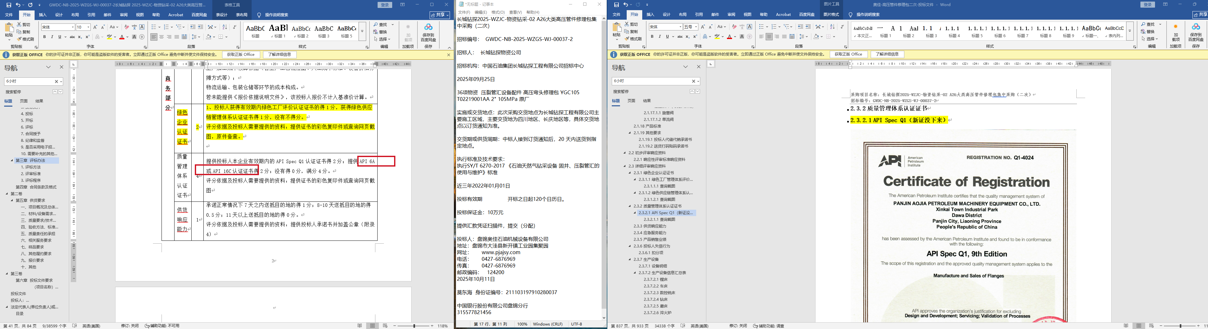Right-align the paragraph in the 奥佳 Word window
Image resolution: width=1208 pixels, height=329 pixels.
tap(776, 36)
